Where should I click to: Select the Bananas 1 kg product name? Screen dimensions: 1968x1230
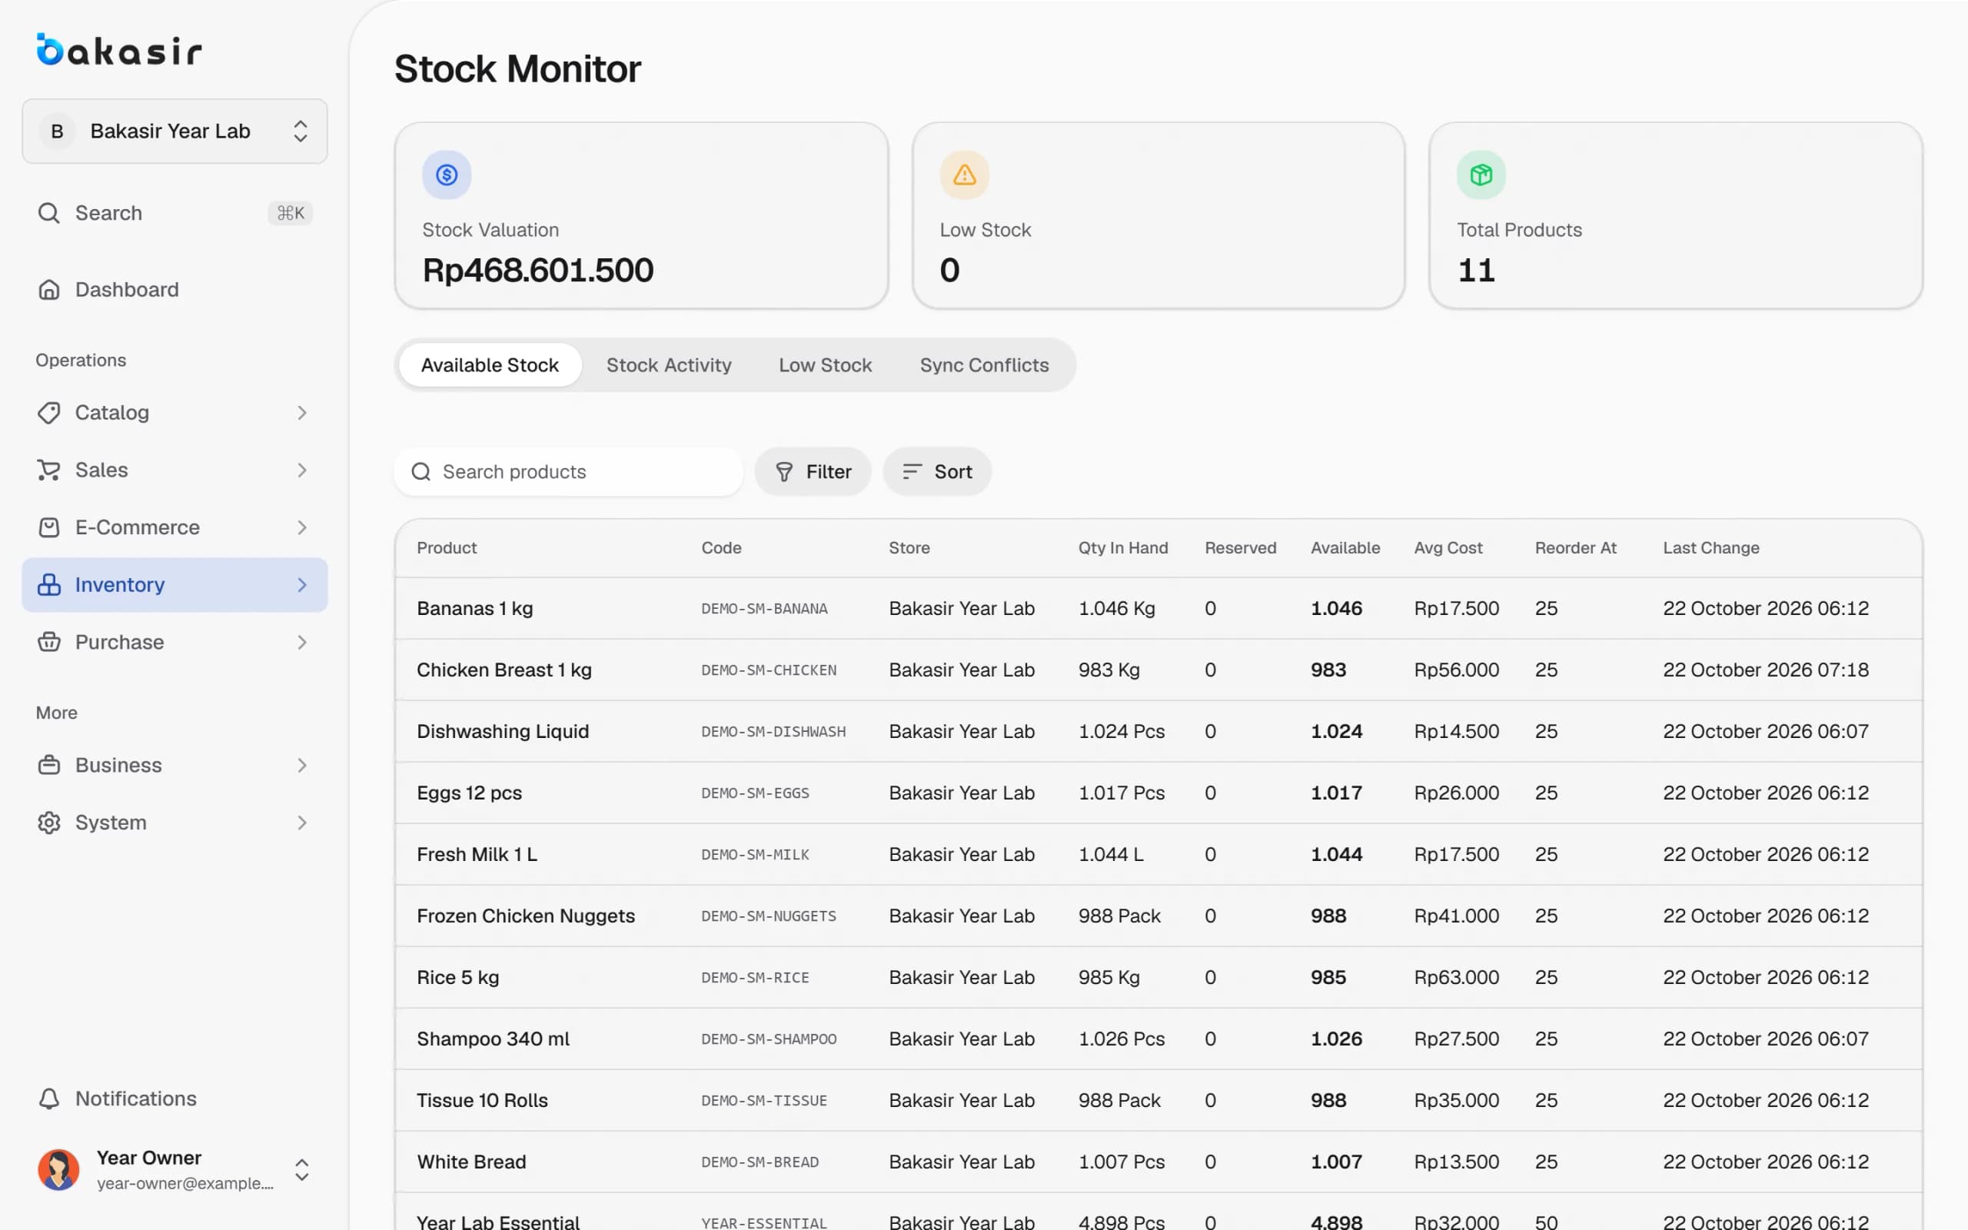click(475, 609)
